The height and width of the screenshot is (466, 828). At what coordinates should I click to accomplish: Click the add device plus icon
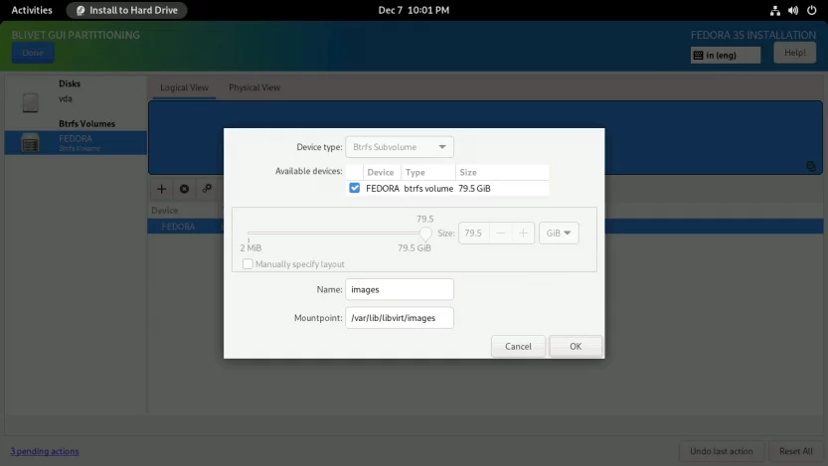click(x=162, y=189)
